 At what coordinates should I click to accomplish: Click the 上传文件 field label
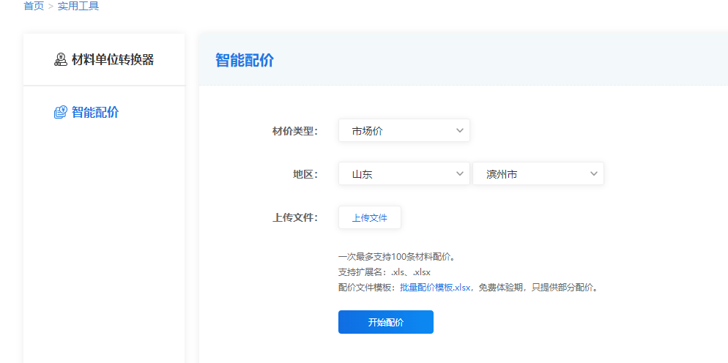coord(295,217)
